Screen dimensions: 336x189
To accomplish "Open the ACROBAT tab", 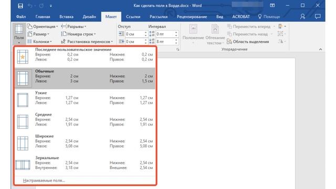I will (x=241, y=17).
